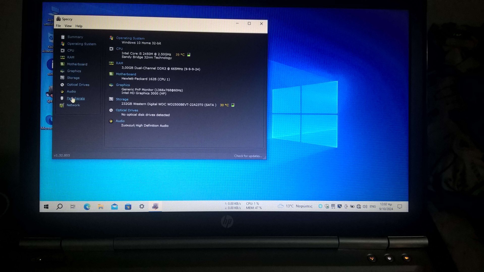Click the volume icon in system tray

tap(365, 206)
